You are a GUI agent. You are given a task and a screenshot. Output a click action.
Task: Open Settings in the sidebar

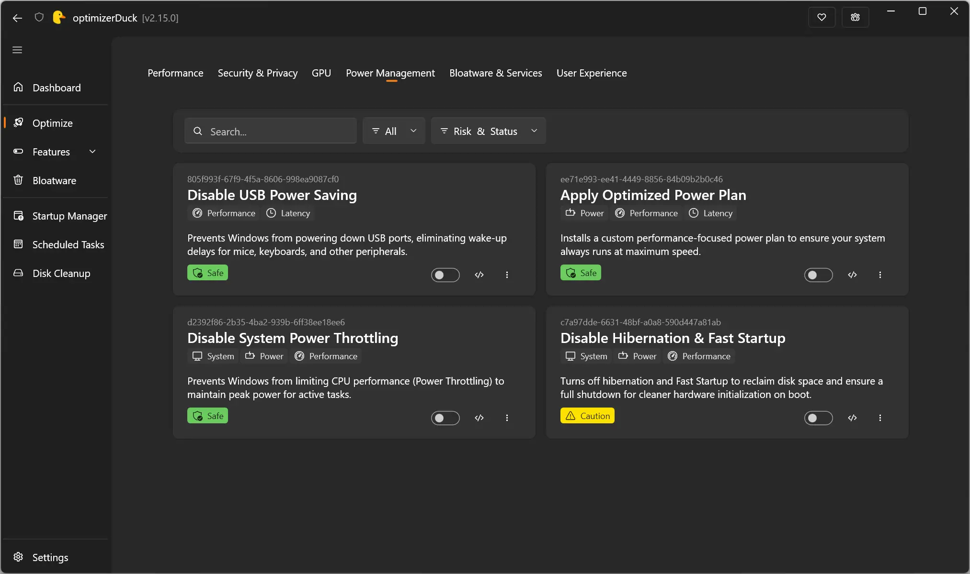tap(56, 557)
